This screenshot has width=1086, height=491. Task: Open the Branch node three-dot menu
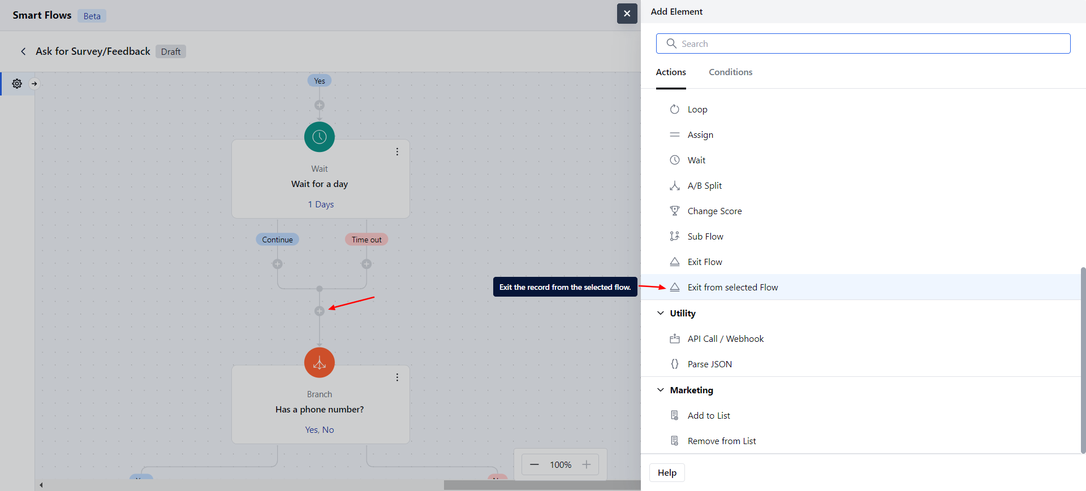(397, 377)
